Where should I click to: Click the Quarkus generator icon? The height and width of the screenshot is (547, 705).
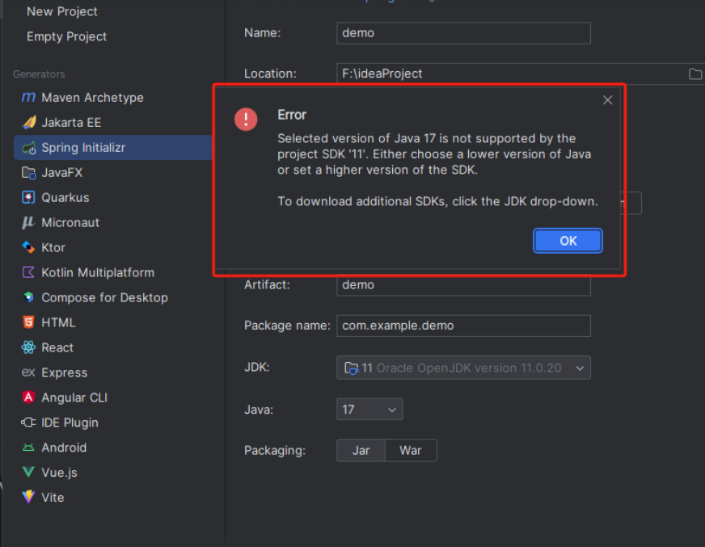click(28, 197)
